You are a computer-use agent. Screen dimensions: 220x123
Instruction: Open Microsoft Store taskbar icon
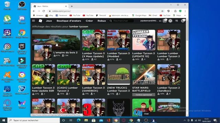(x=93, y=120)
